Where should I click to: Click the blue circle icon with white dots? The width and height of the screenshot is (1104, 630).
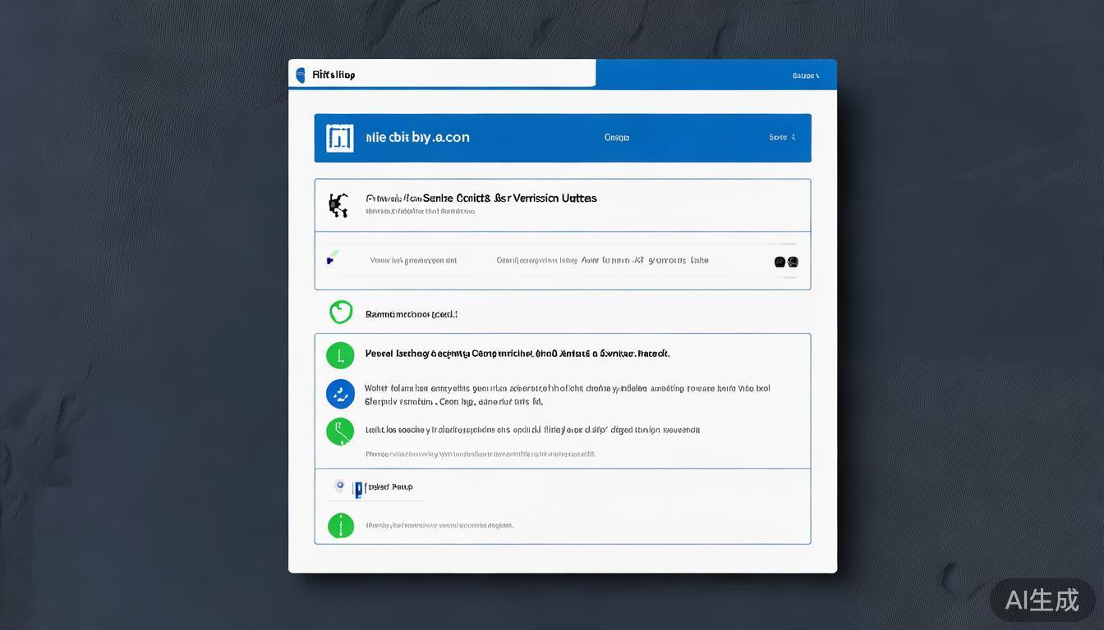click(x=340, y=395)
